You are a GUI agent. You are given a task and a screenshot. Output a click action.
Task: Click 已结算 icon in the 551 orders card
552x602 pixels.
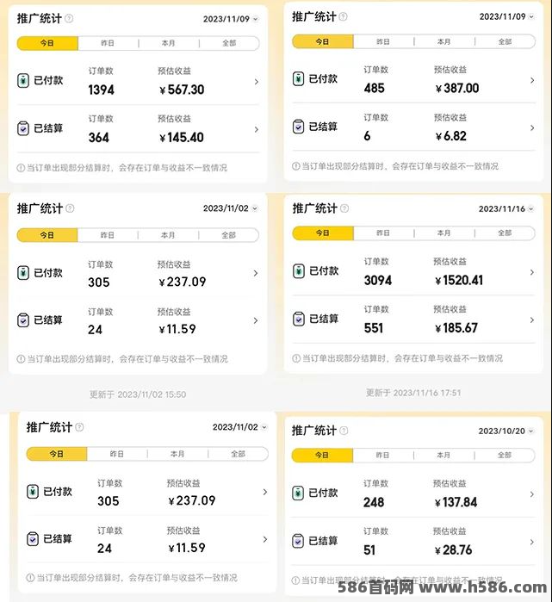click(x=299, y=319)
